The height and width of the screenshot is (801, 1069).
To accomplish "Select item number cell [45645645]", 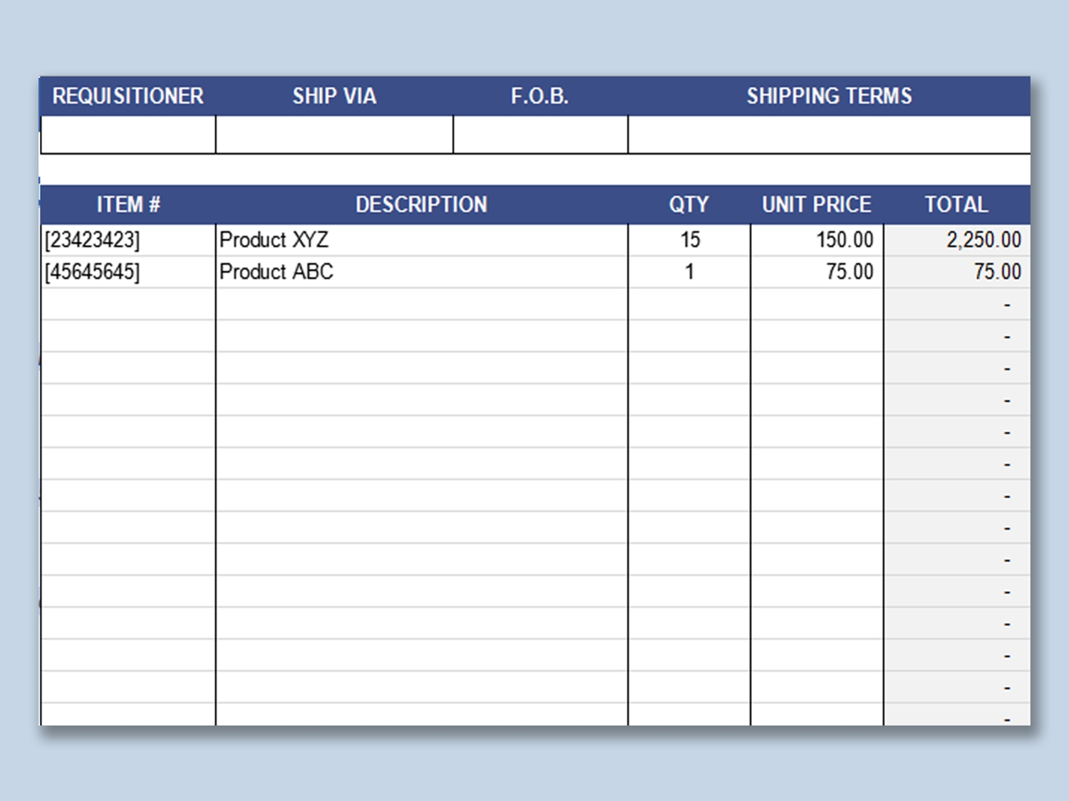I will click(x=128, y=272).
